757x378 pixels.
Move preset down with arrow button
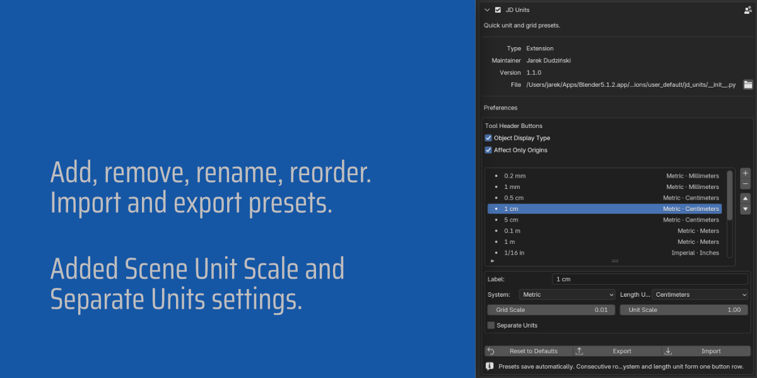pyautogui.click(x=745, y=209)
